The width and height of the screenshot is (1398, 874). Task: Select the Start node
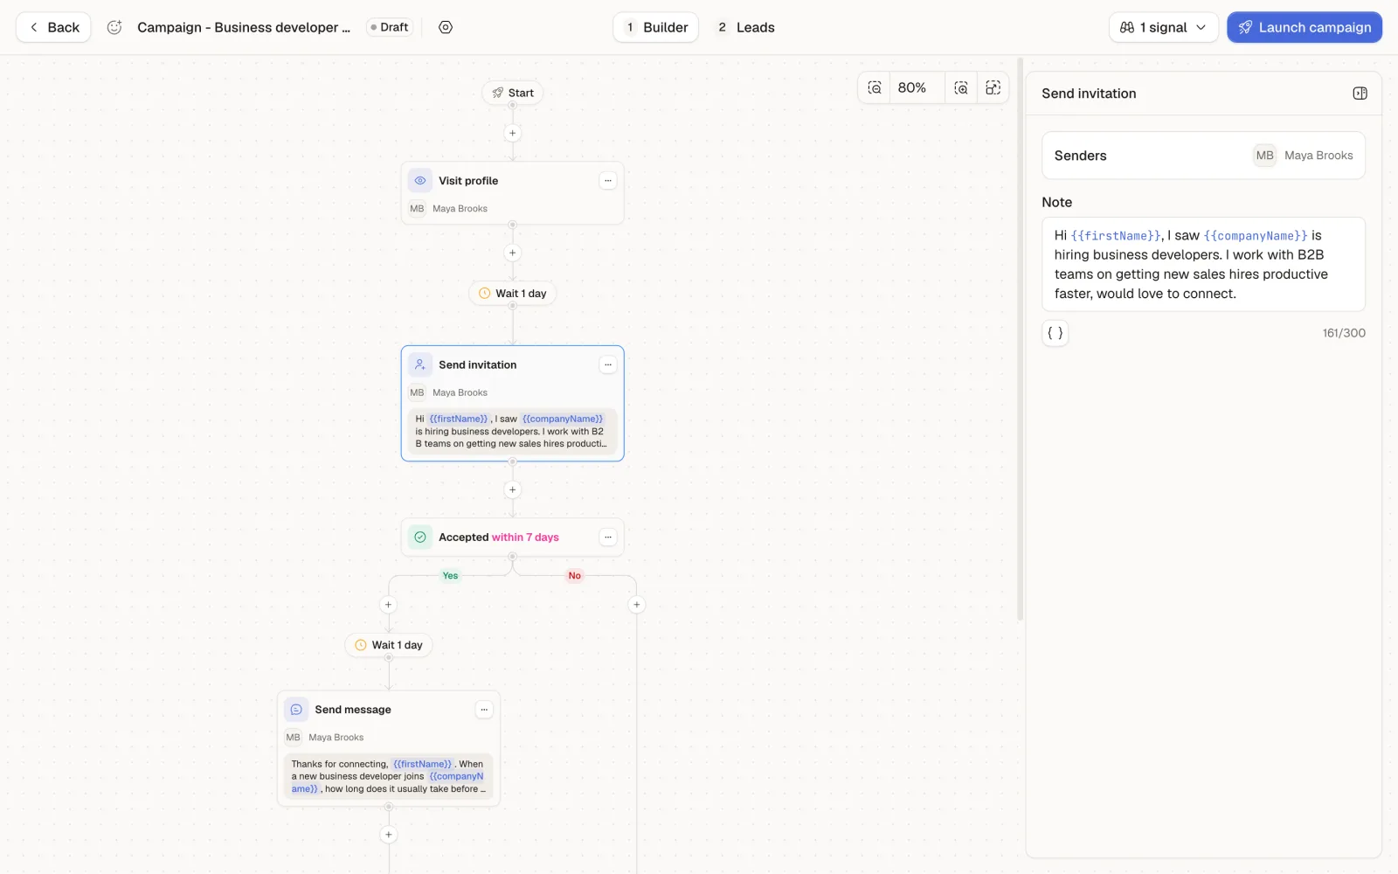(513, 93)
